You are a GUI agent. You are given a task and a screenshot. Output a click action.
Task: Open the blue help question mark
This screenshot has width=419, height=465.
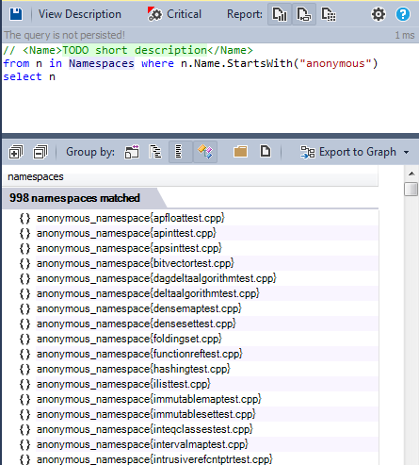pyautogui.click(x=403, y=14)
